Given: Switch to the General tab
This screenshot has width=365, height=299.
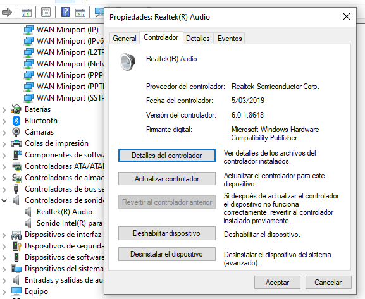Looking at the screenshot, I should tap(125, 39).
